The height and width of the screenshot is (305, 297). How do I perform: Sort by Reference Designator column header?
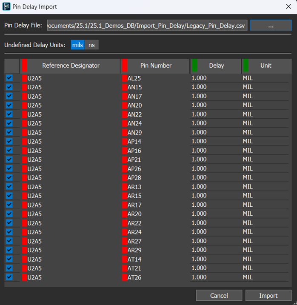pyautogui.click(x=71, y=66)
